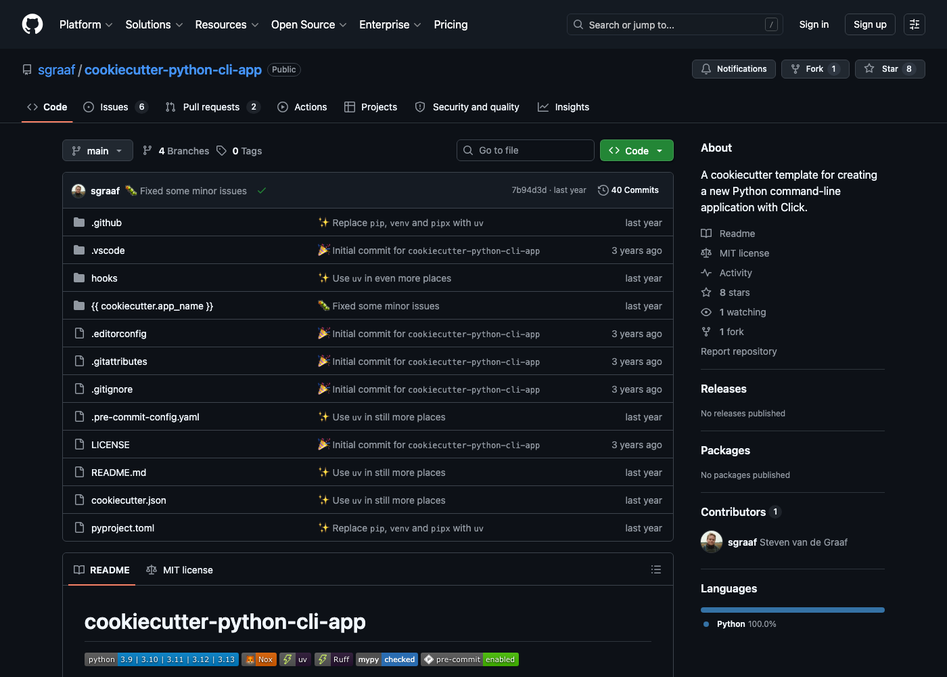Image resolution: width=947 pixels, height=677 pixels.
Task: Click Report repository link
Action: click(x=739, y=351)
